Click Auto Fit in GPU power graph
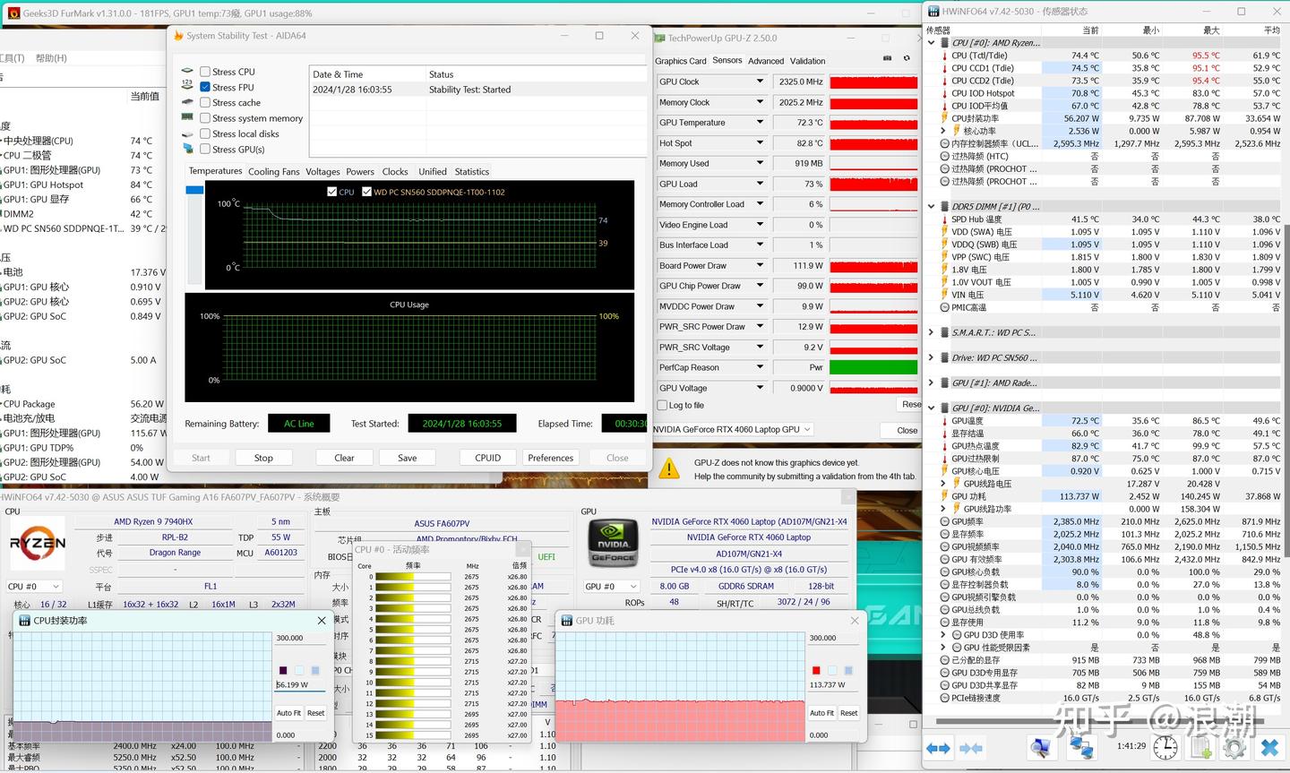The image size is (1290, 773). pos(821,713)
